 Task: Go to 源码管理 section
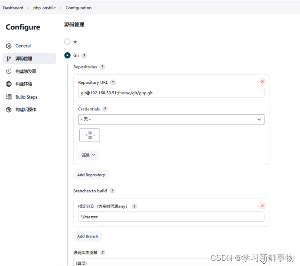point(29,58)
